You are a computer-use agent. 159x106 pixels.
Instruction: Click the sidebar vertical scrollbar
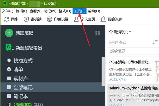tap(103, 72)
